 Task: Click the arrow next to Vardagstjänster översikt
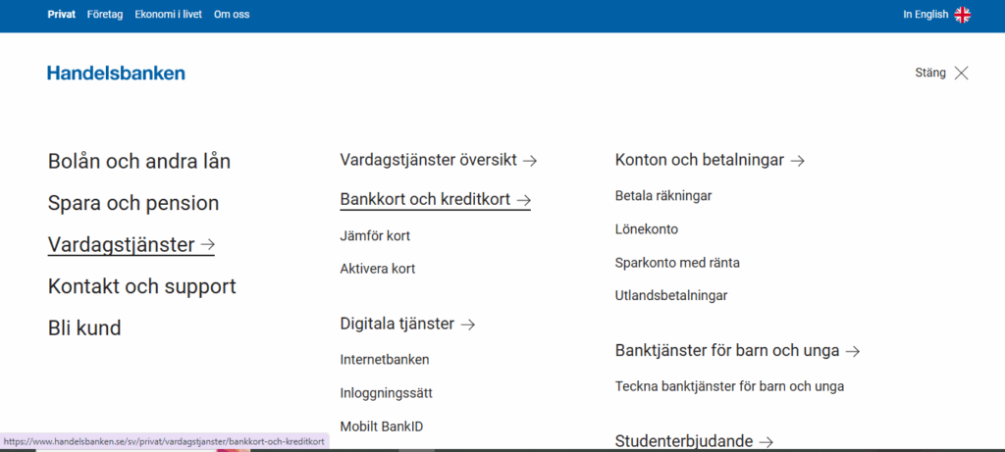pos(530,160)
